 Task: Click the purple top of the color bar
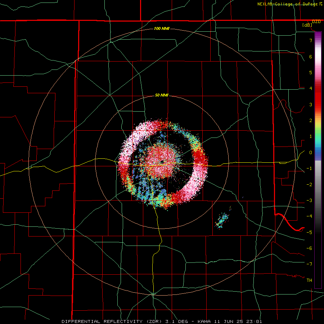click(318, 35)
